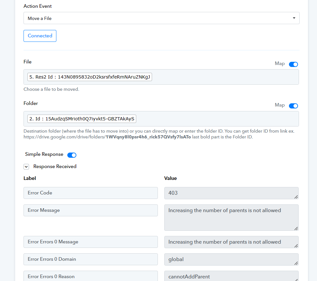
Task: Click resize handle on global value box
Action: (296, 263)
